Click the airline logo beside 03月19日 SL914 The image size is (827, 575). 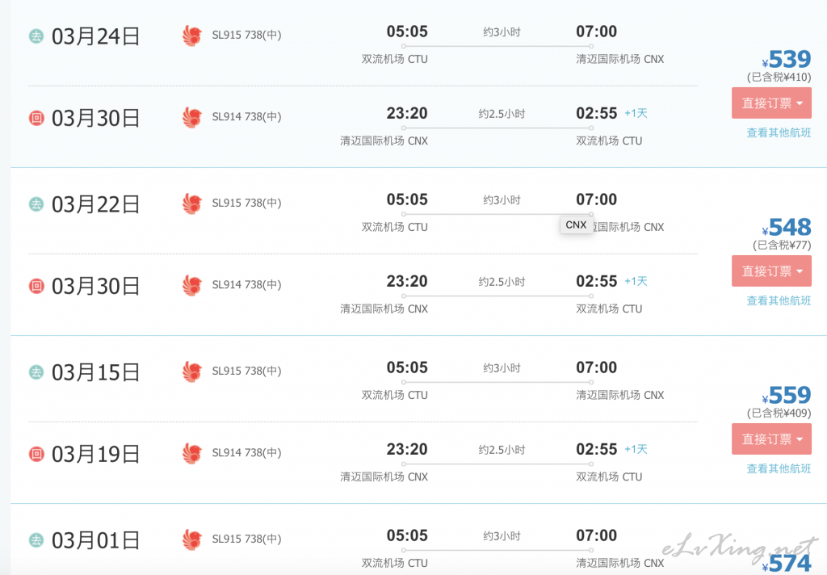192,454
